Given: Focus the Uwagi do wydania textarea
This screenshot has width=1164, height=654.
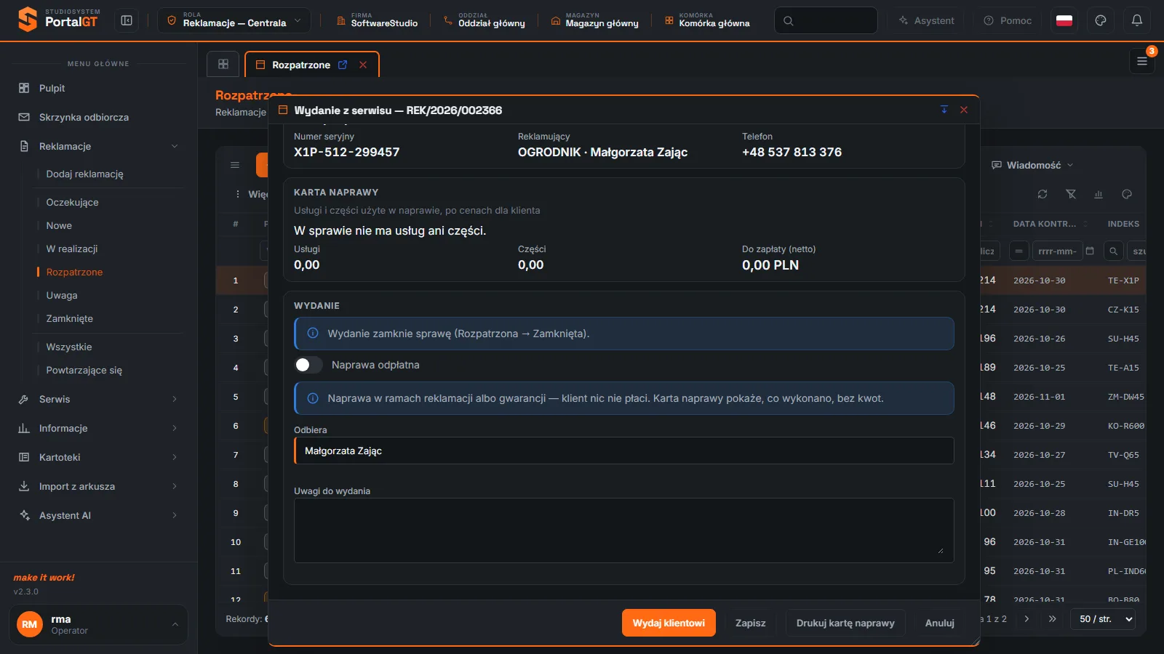Looking at the screenshot, I should 624,530.
